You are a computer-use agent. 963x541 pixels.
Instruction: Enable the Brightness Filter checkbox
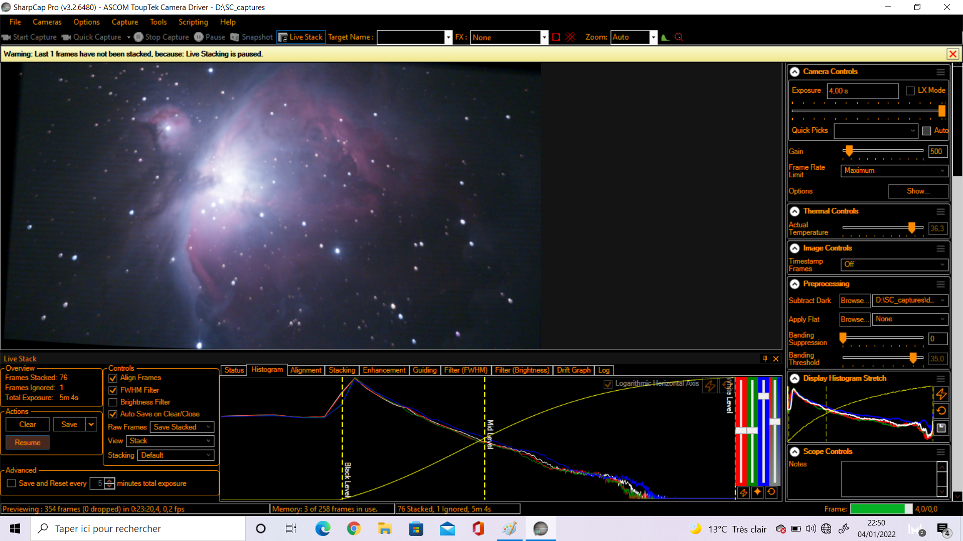(x=113, y=402)
